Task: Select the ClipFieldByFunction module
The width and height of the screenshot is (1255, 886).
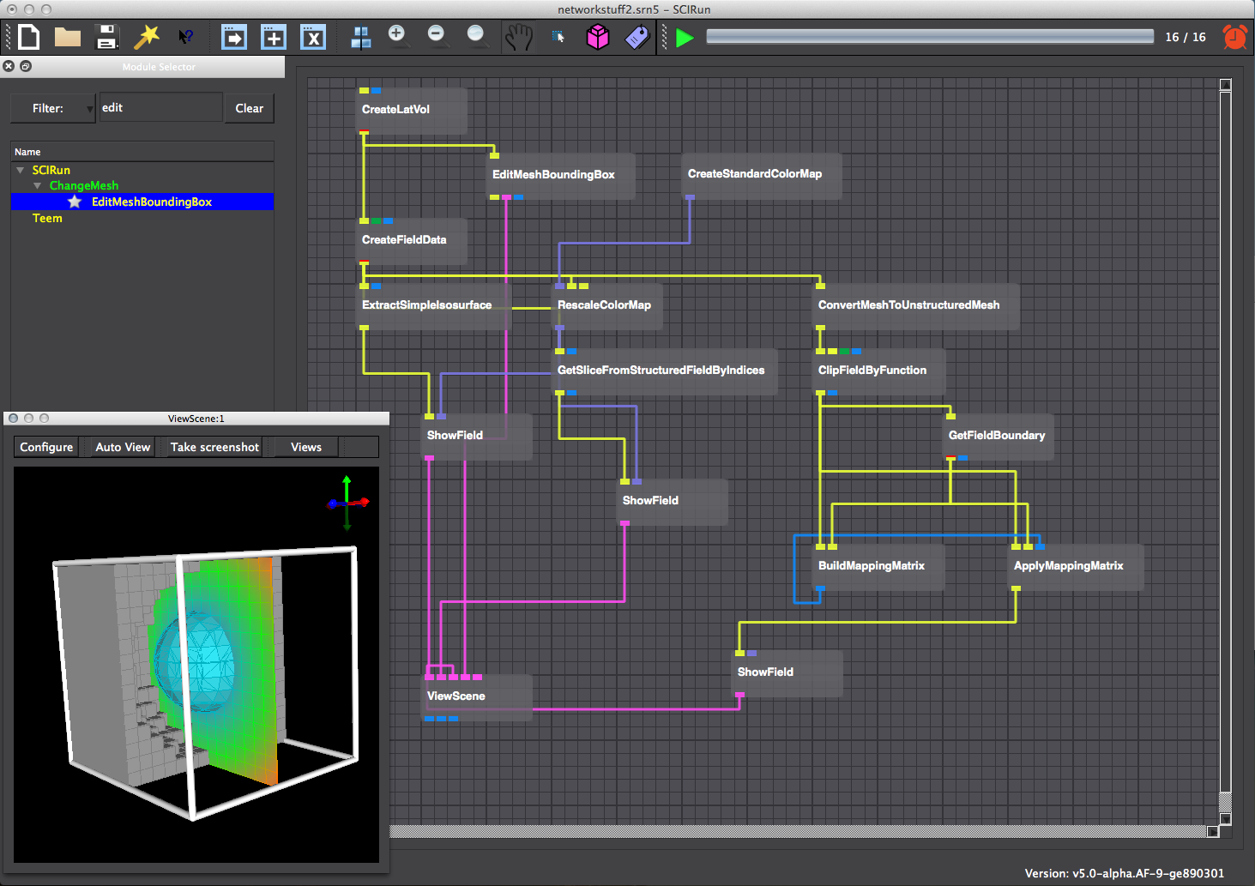Action: (x=879, y=371)
